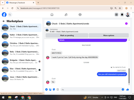Image resolution: width=134 pixels, height=100 pixels.
Task: Click the weather 31°C Smoke widget
Action: tap(91, 97)
